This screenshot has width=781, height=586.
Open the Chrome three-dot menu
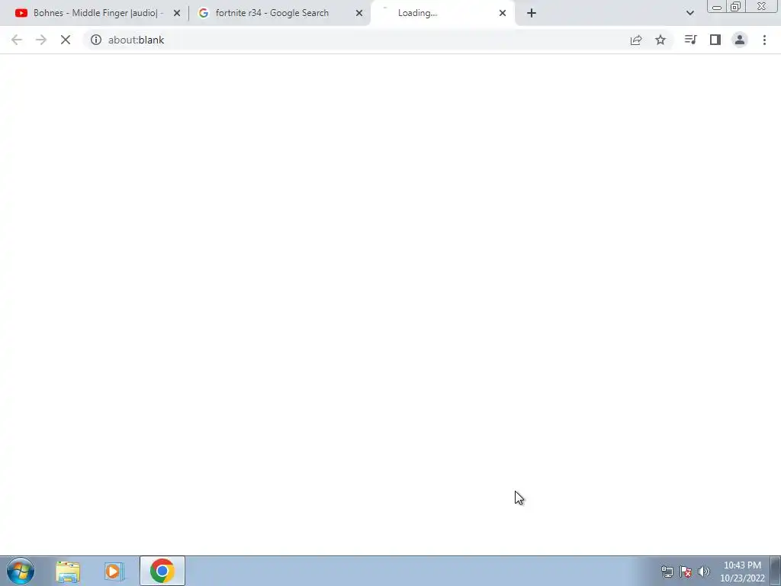point(764,40)
